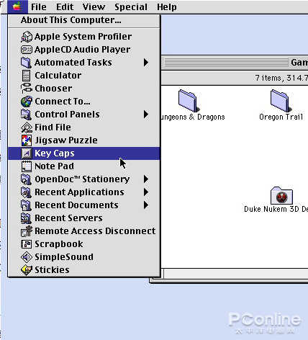Click the SimpleSound speaker icon
Screen dimensions: 308x340
[x=26, y=257]
